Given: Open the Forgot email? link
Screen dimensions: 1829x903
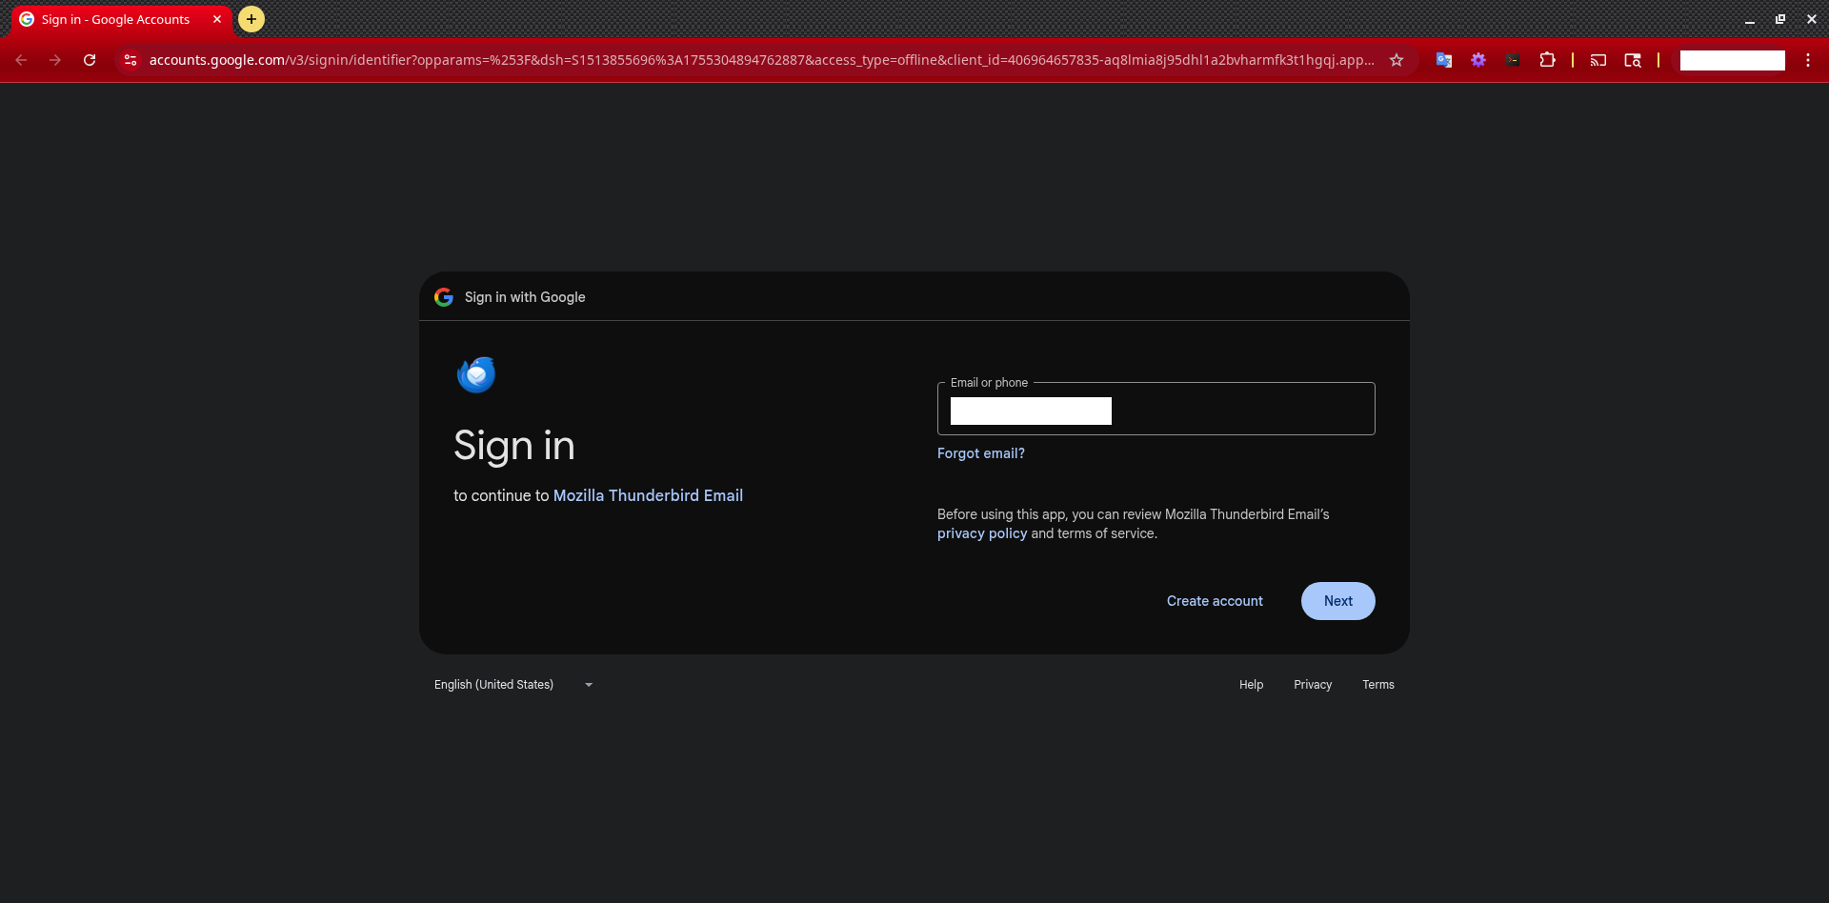Looking at the screenshot, I should [980, 453].
